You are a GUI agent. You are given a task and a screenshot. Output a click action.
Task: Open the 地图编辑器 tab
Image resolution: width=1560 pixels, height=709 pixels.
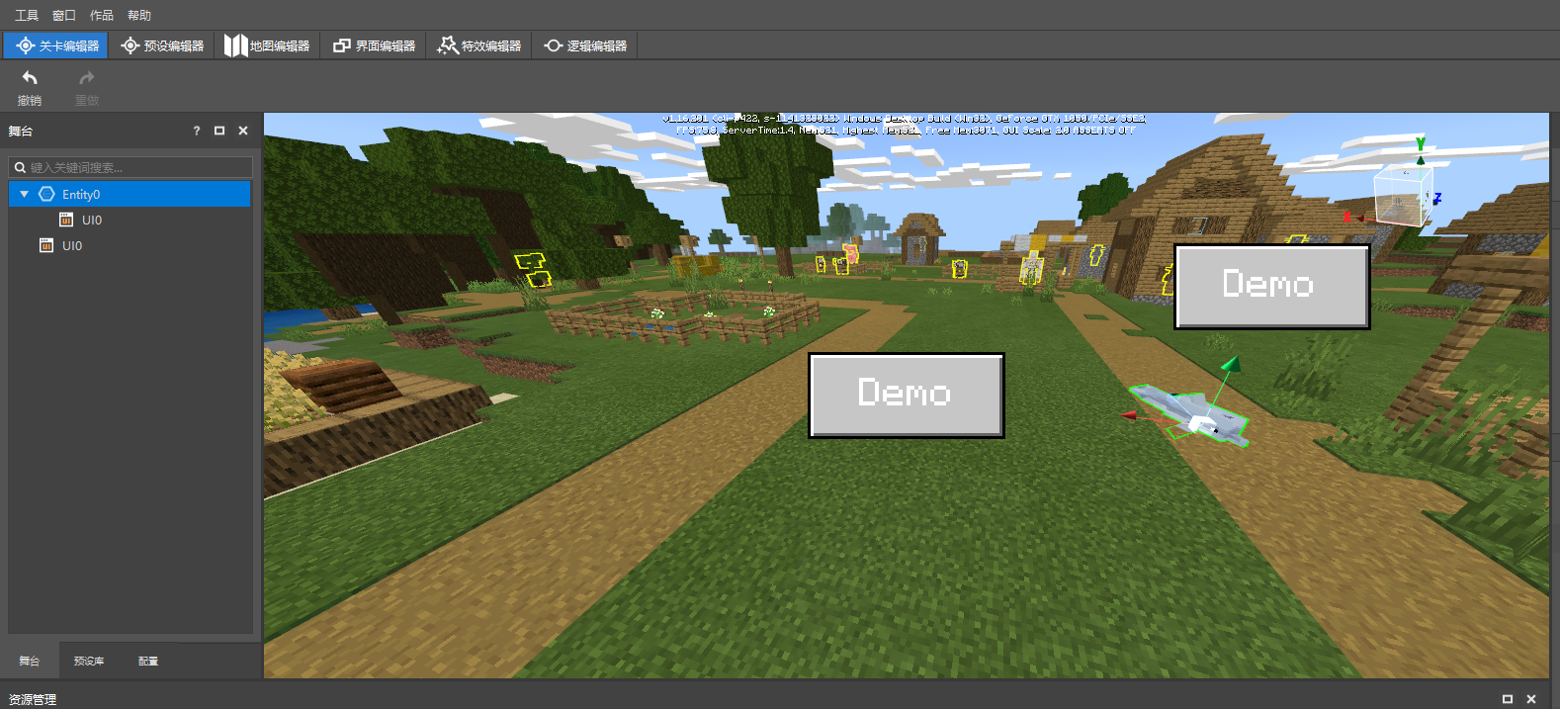click(x=267, y=45)
